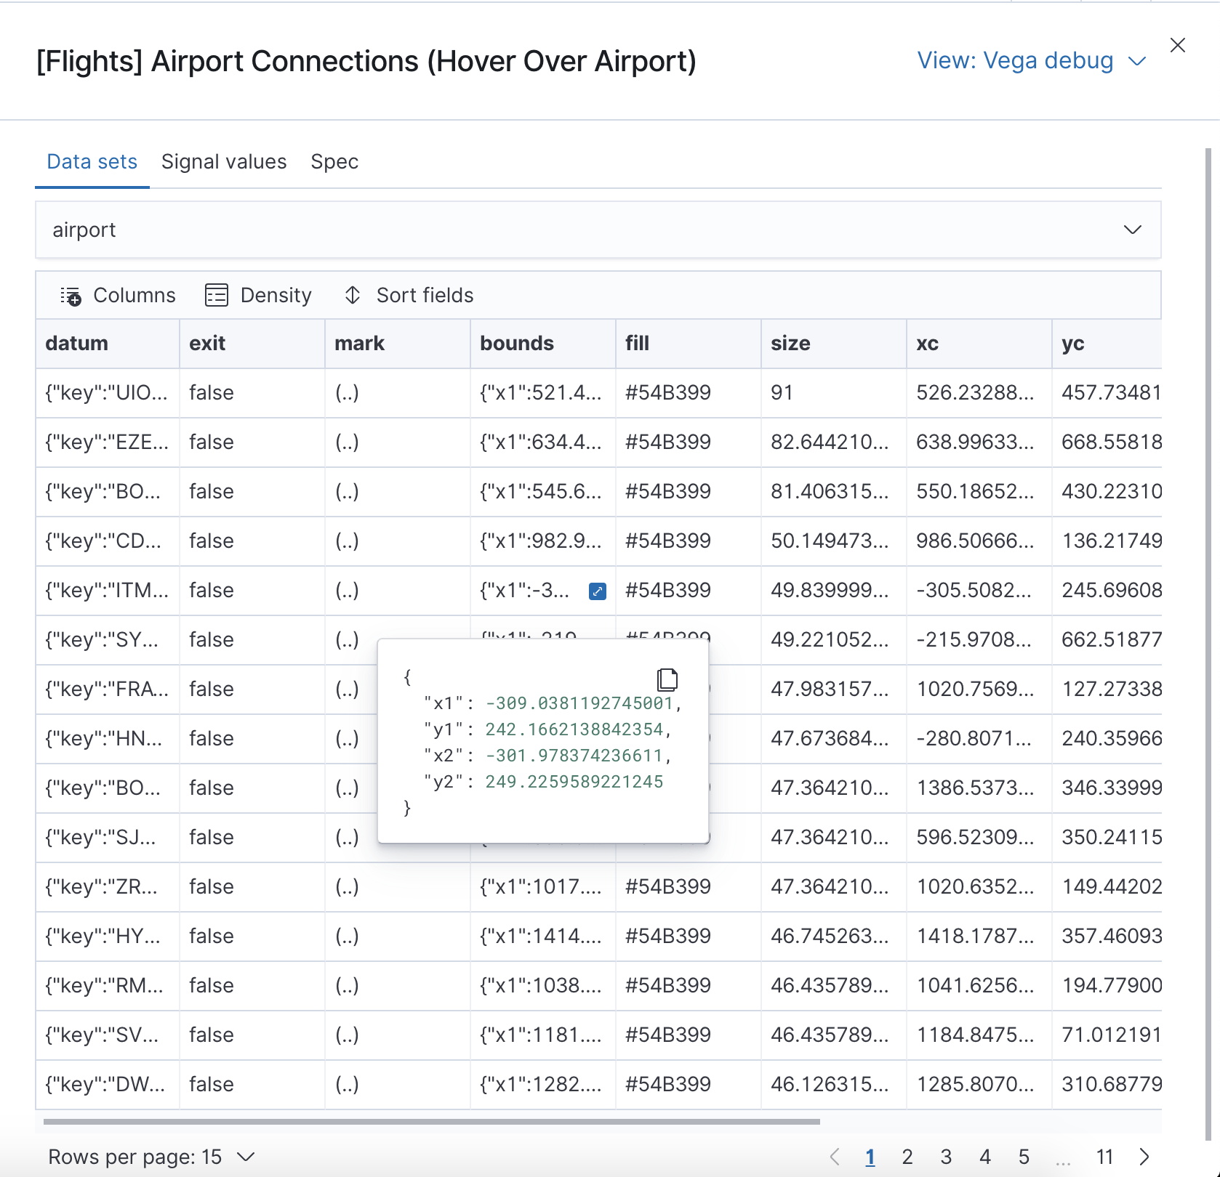Go to page 2 of table
1220x1177 pixels.
coord(907,1157)
